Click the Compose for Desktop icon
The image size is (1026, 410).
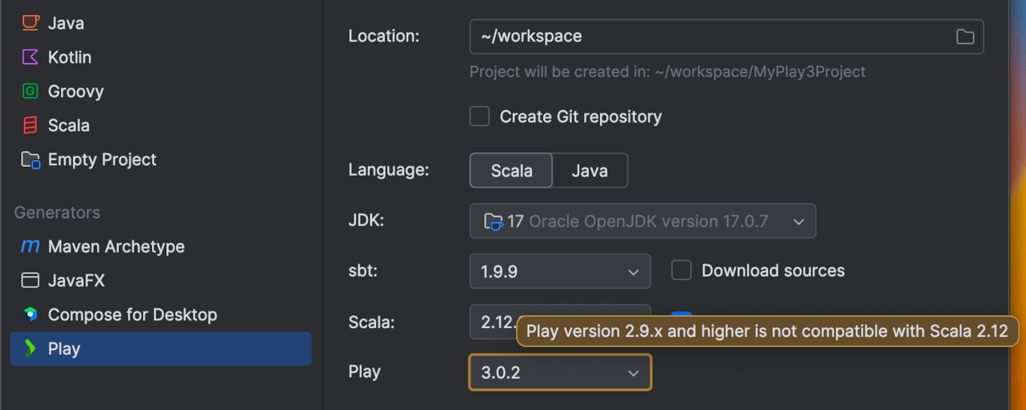tap(30, 314)
